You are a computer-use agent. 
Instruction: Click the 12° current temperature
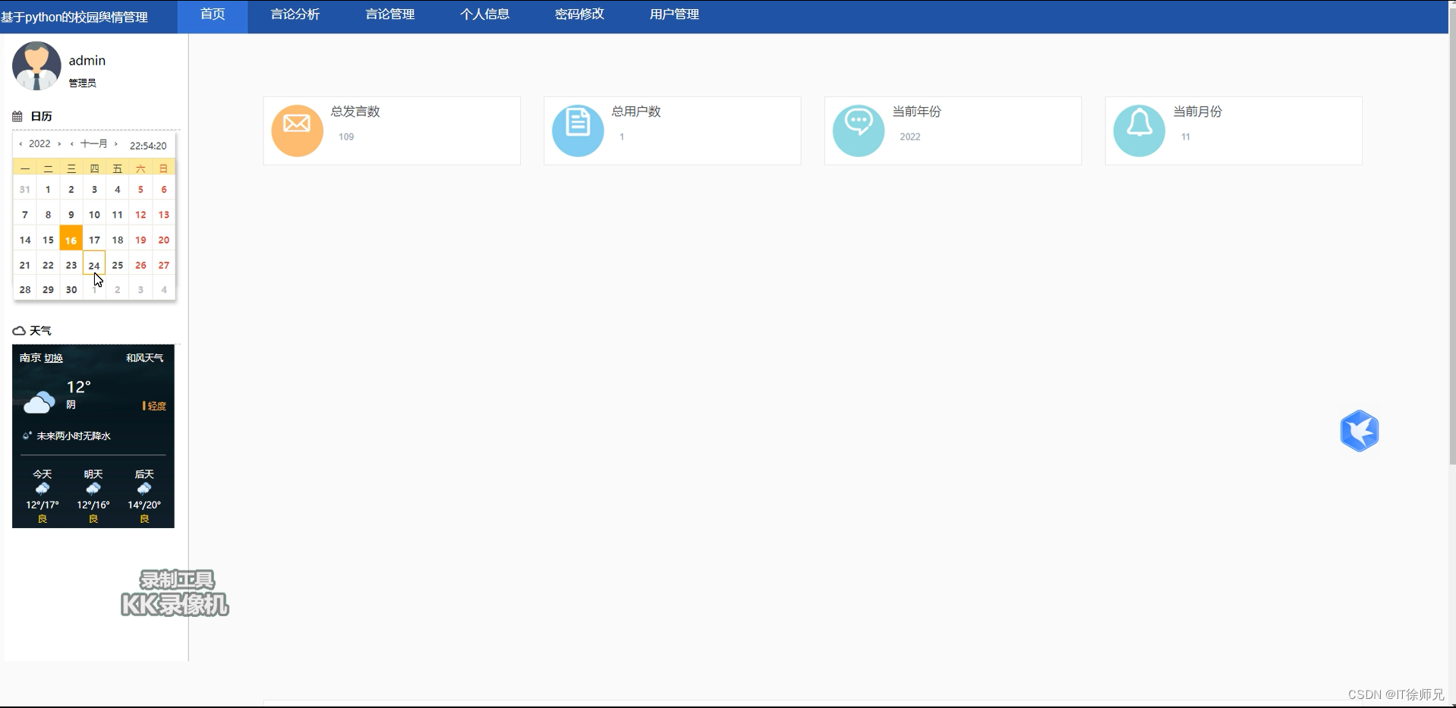(79, 387)
